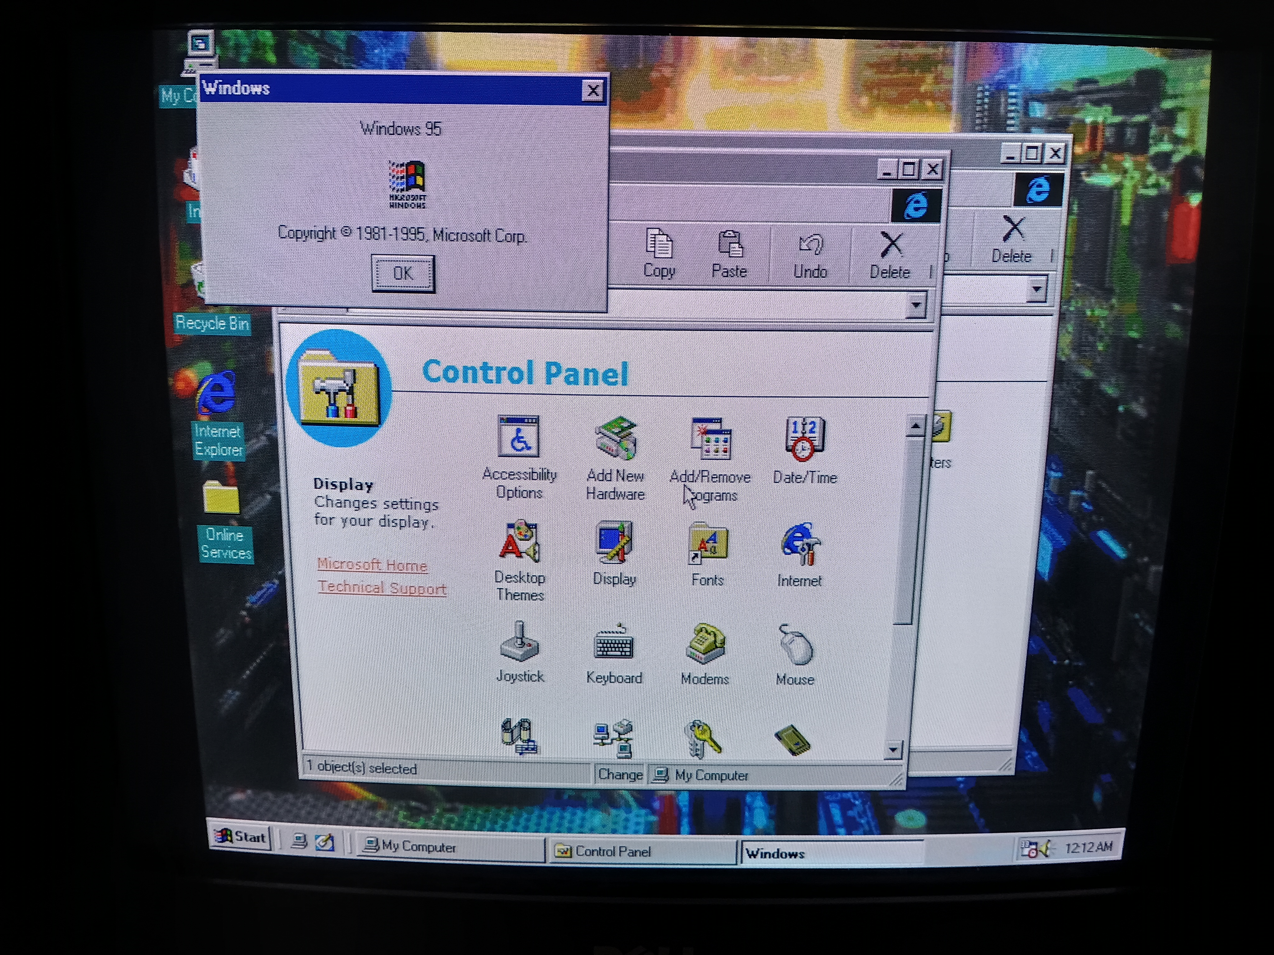Follow the Microsoft Home link
Screen dimensions: 1274x955
tap(372, 565)
